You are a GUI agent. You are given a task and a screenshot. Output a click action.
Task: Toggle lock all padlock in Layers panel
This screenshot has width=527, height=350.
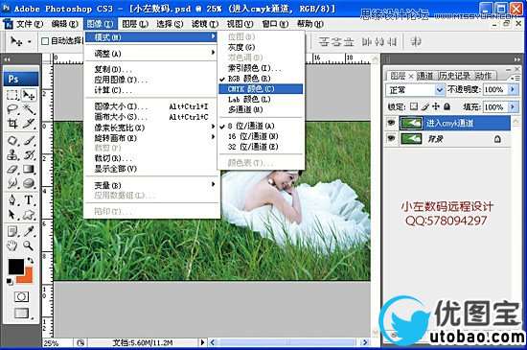coord(447,106)
